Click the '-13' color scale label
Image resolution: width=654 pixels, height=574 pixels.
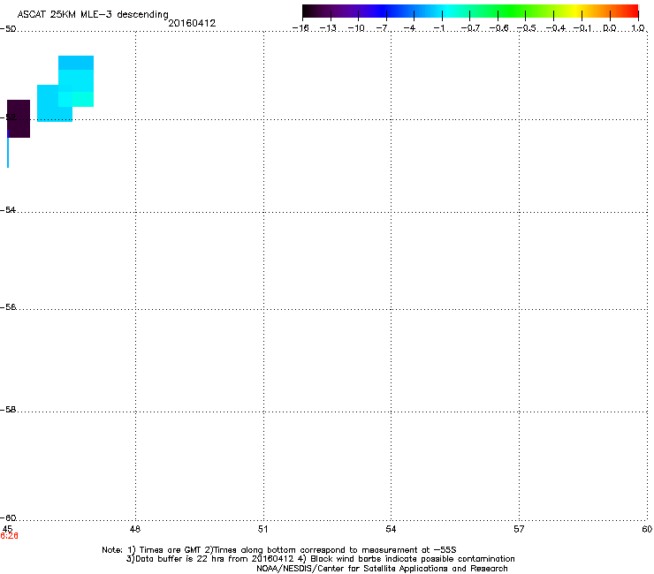(328, 28)
